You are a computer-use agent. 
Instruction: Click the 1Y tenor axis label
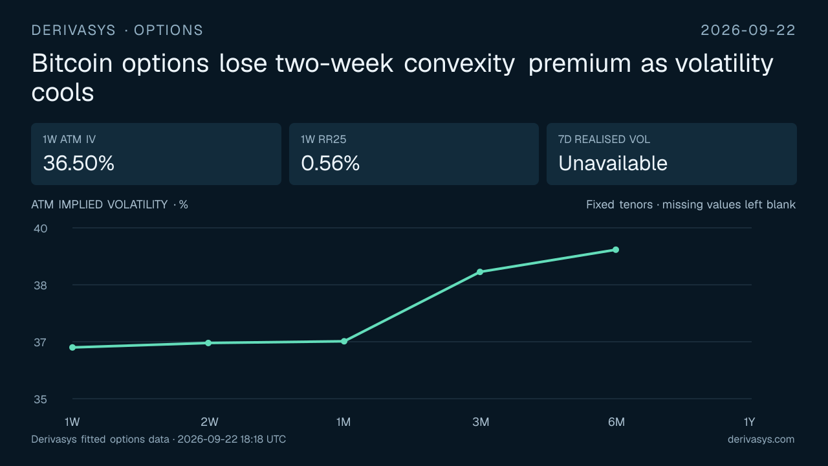point(749,422)
